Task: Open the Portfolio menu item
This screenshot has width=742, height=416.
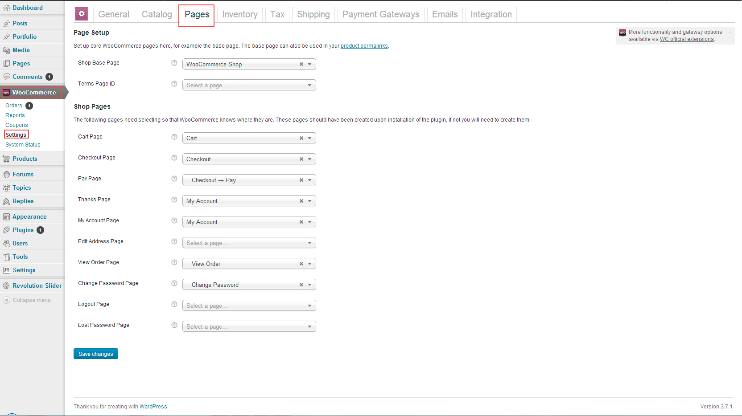Action: [25, 37]
